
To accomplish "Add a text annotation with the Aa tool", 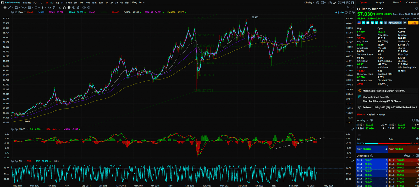I will tap(49, 8).
